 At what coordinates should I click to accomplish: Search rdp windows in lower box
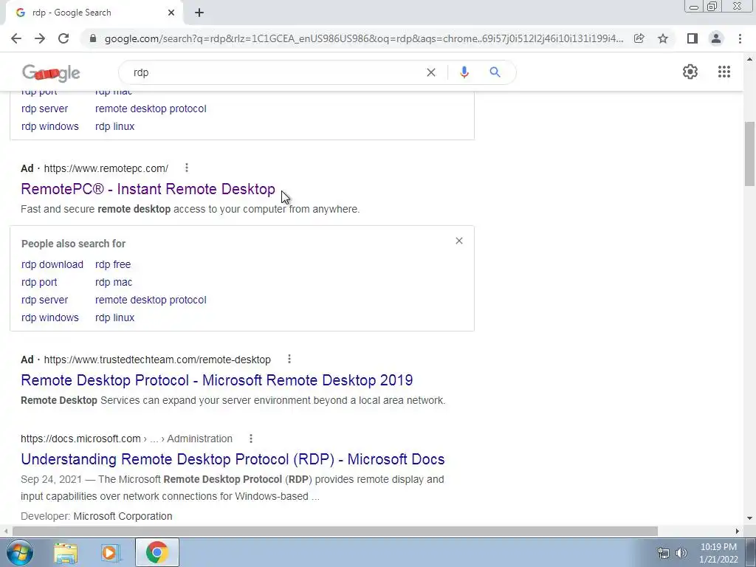click(x=49, y=317)
